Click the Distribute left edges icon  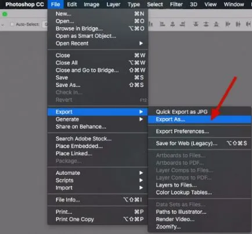[x=228, y=24]
